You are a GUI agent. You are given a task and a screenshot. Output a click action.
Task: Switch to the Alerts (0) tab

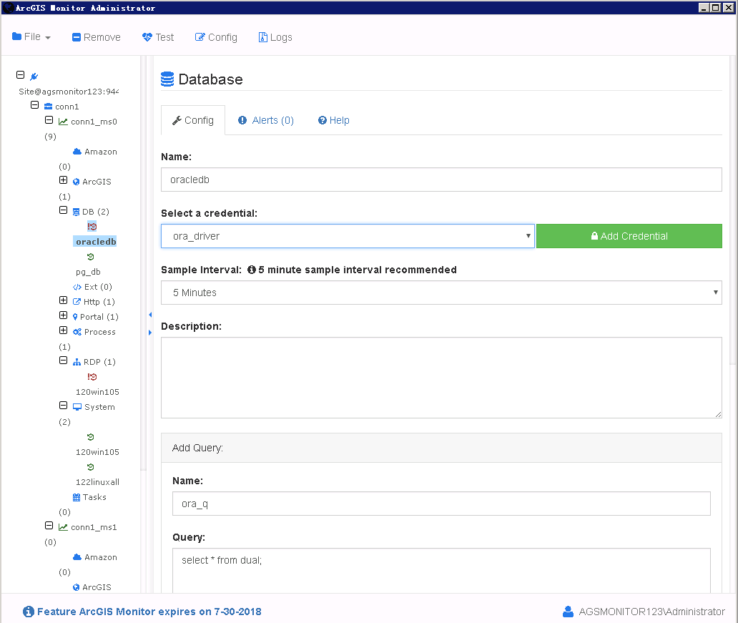266,120
